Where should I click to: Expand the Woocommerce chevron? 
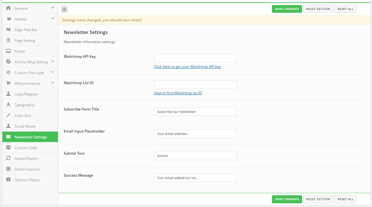pyautogui.click(x=52, y=83)
